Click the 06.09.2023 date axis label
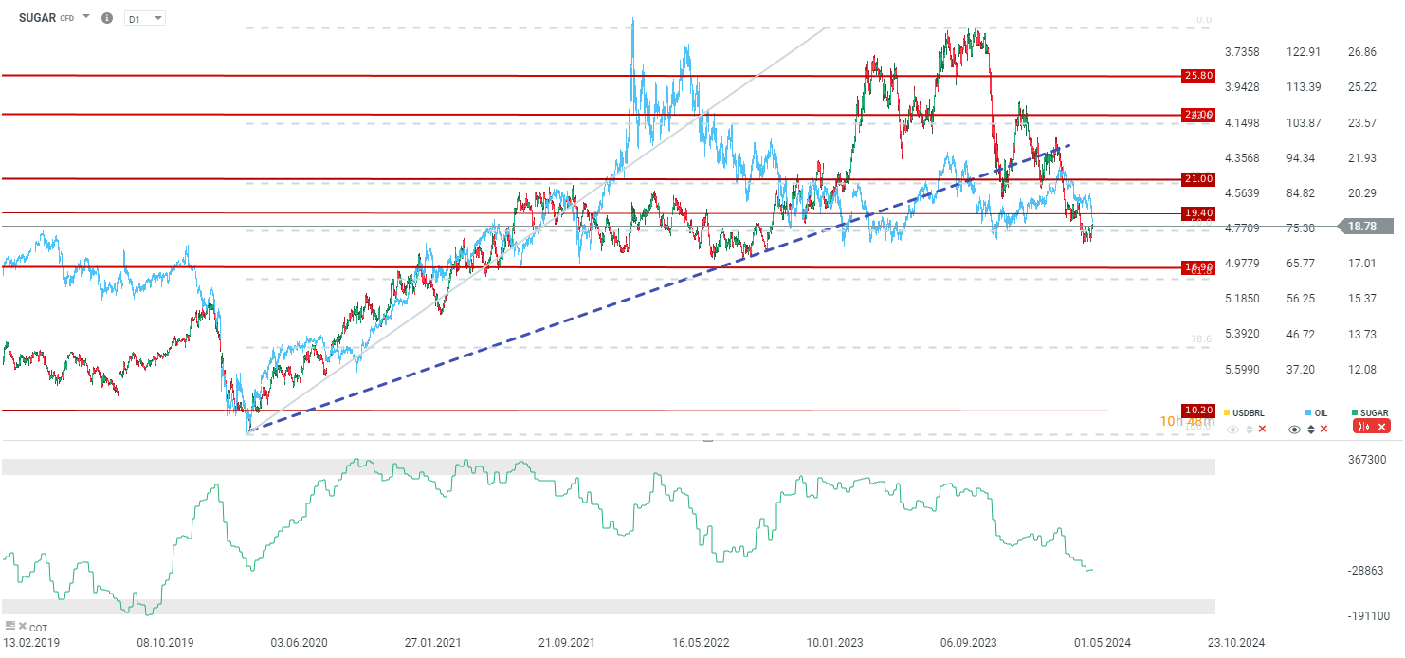The height and width of the screenshot is (658, 1405). pyautogui.click(x=971, y=642)
